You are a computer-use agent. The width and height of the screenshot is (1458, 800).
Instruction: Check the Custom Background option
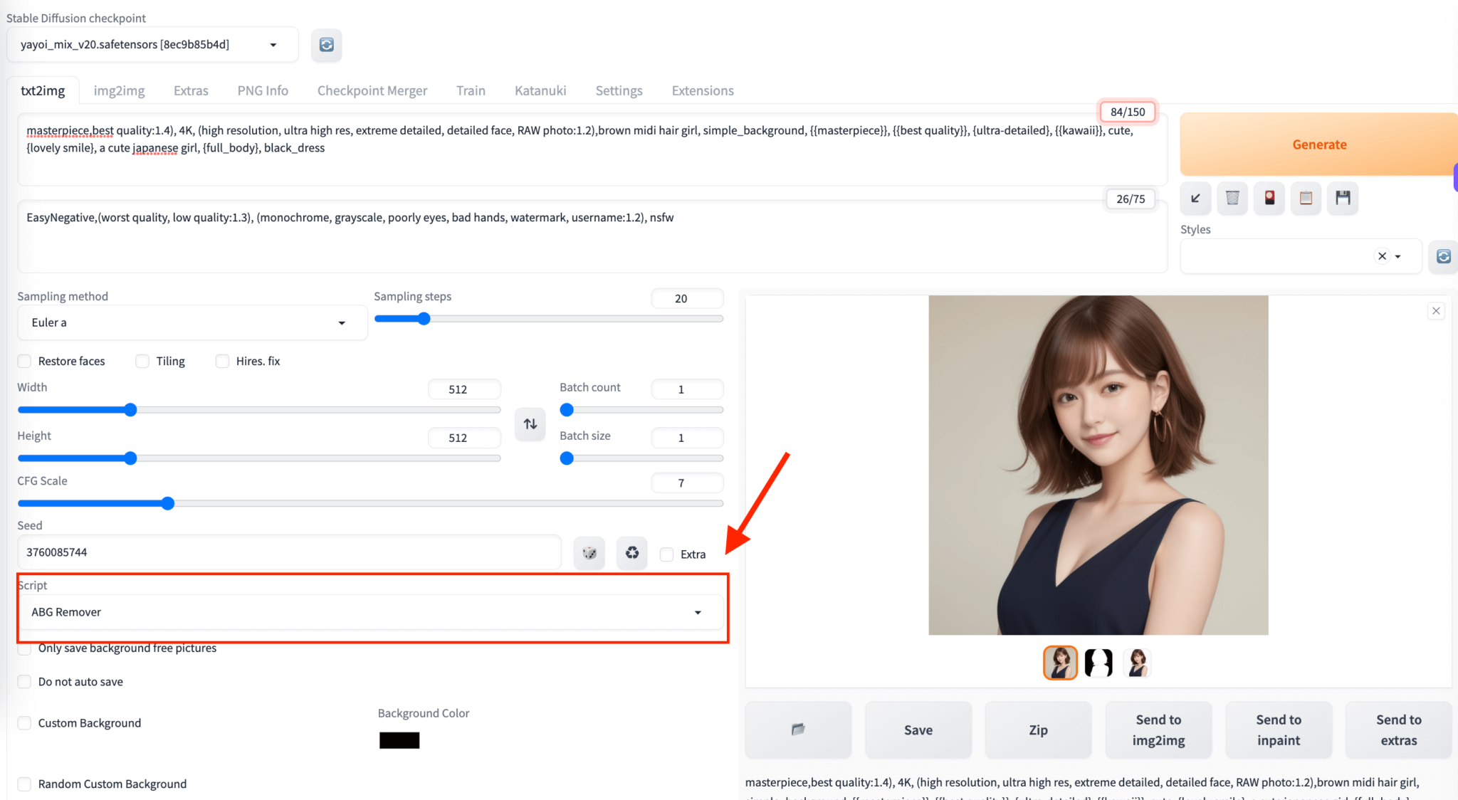(25, 723)
